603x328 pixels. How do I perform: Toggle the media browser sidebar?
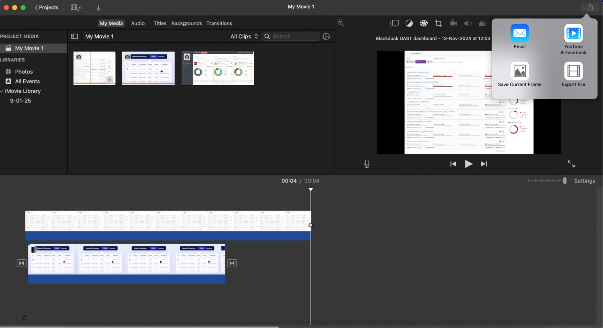coord(74,36)
